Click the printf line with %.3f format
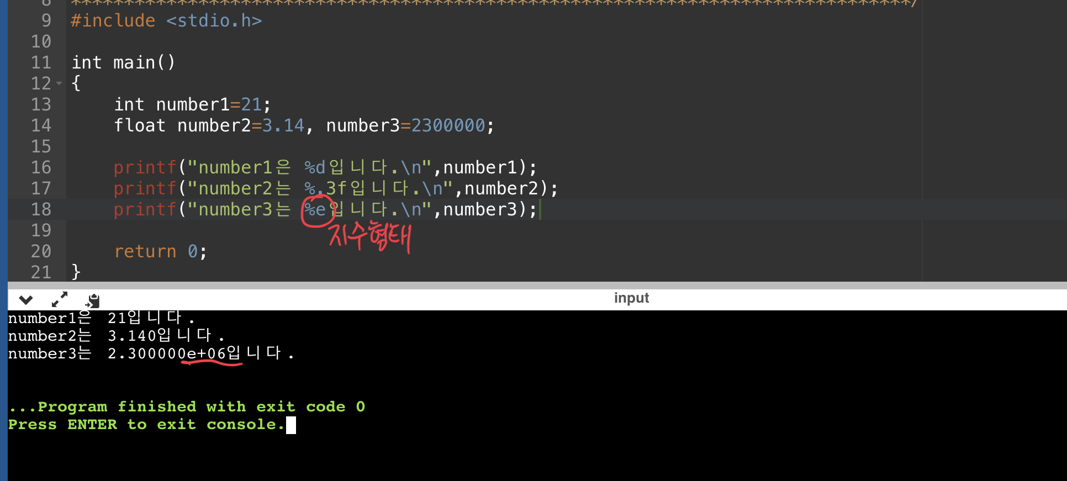Viewport: 1067px width, 481px height. (x=336, y=188)
